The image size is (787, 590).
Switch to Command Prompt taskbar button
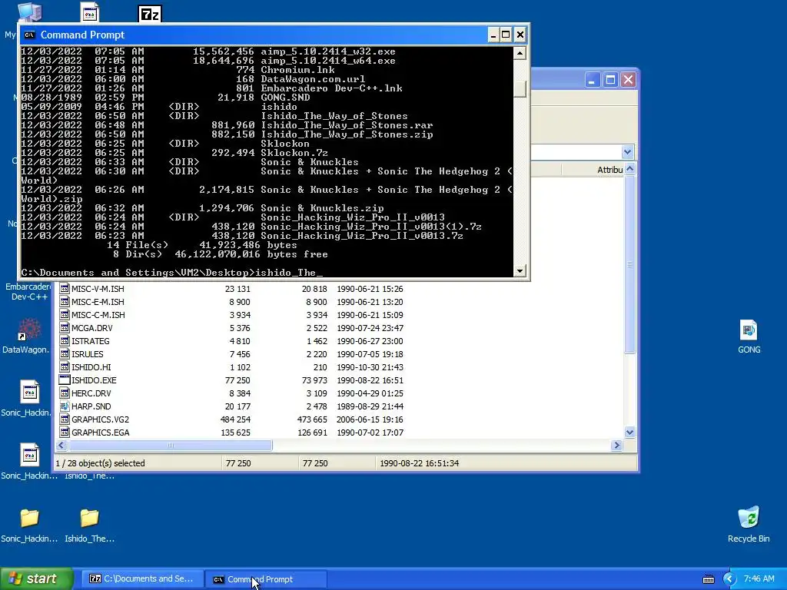[266, 579]
